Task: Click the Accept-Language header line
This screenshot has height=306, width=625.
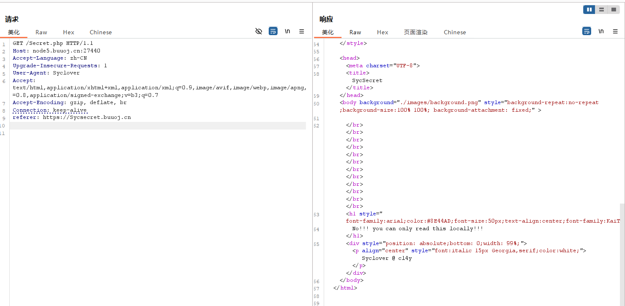Action: (x=50, y=58)
